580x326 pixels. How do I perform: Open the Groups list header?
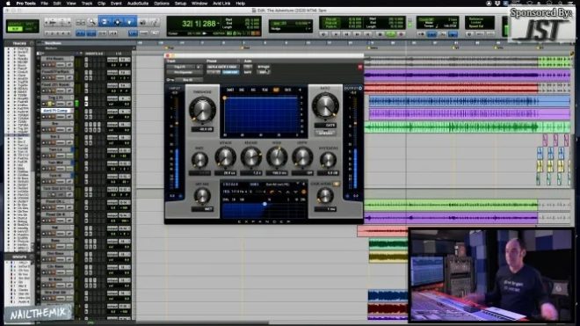[18, 257]
